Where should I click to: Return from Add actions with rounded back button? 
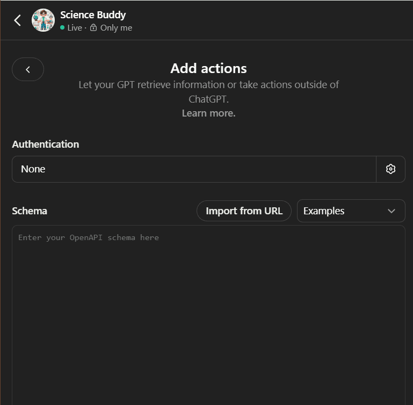coord(28,69)
